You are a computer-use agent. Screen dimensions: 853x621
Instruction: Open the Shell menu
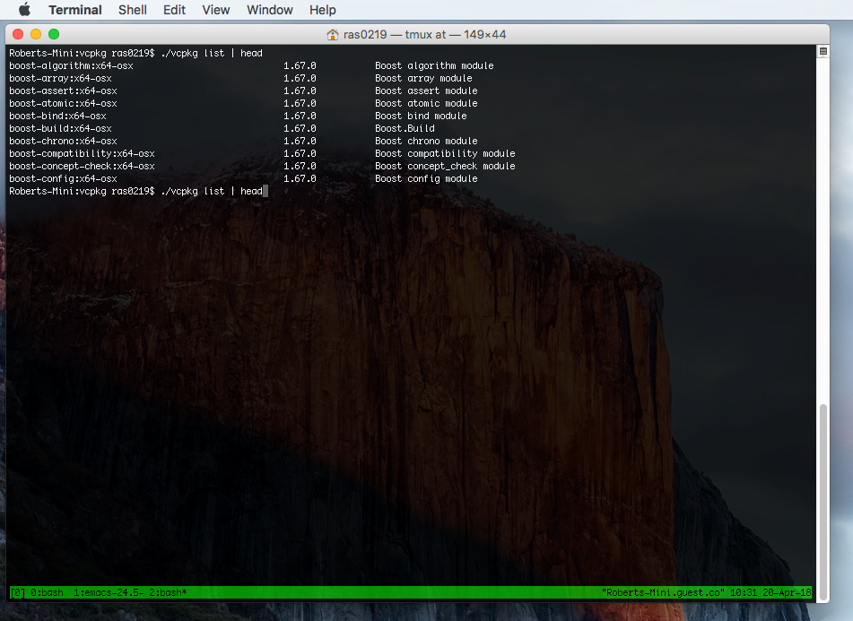(x=133, y=10)
